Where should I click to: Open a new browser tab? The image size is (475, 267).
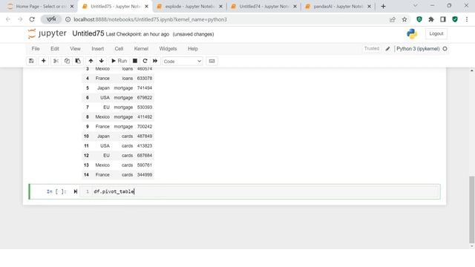pyautogui.click(x=383, y=7)
